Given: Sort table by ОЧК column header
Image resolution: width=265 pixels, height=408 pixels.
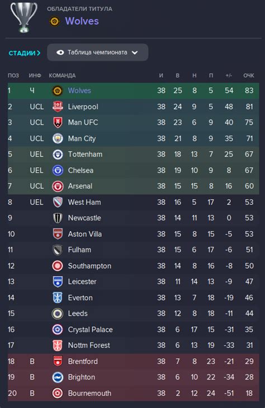Looking at the screenshot, I should pyautogui.click(x=249, y=76).
